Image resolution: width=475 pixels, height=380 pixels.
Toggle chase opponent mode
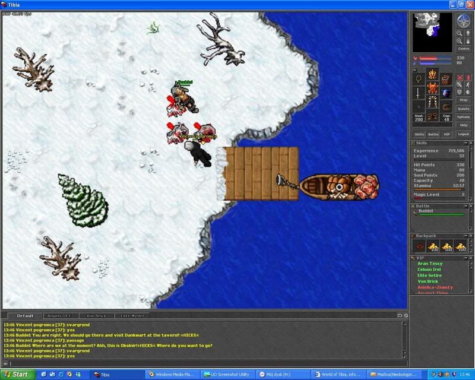coord(468,85)
